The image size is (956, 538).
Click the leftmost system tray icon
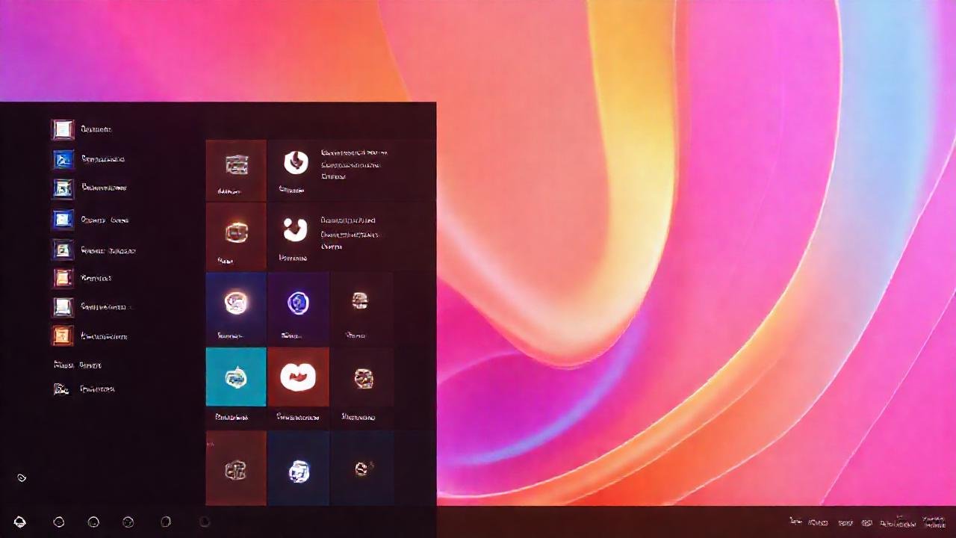796,522
